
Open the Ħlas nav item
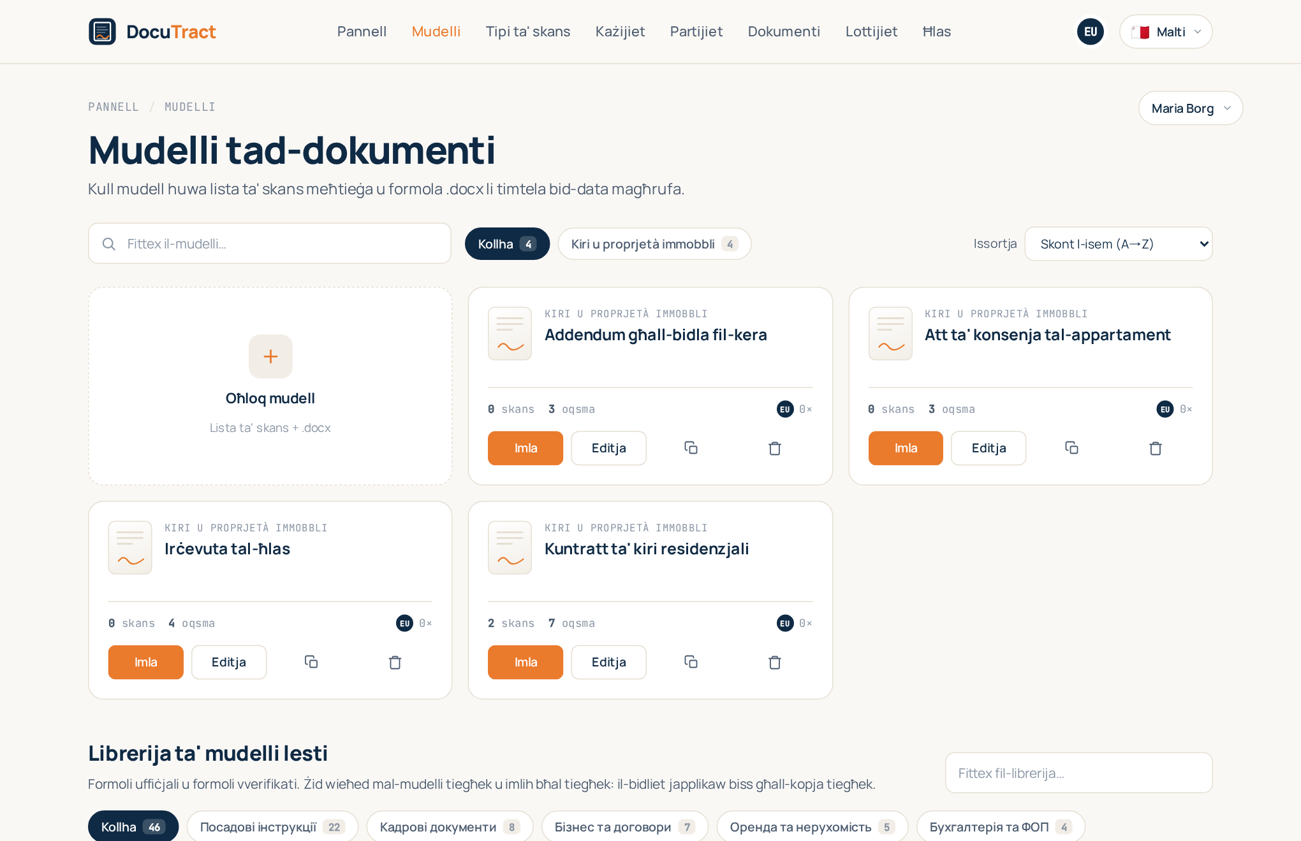click(x=936, y=31)
